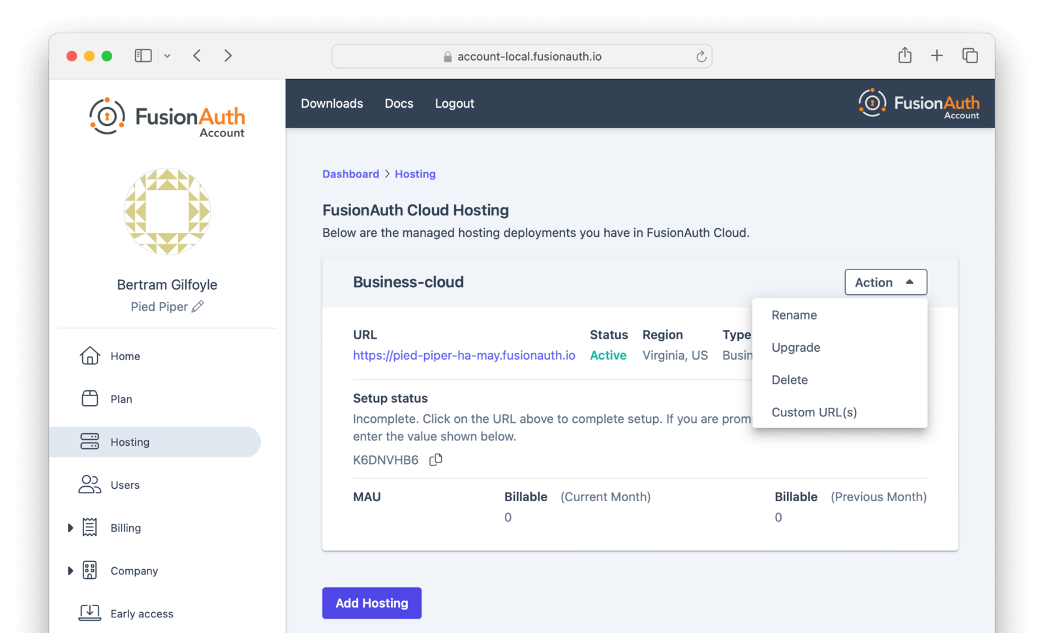Expand the Company section
This screenshot has height=633, width=1044.
(70, 570)
